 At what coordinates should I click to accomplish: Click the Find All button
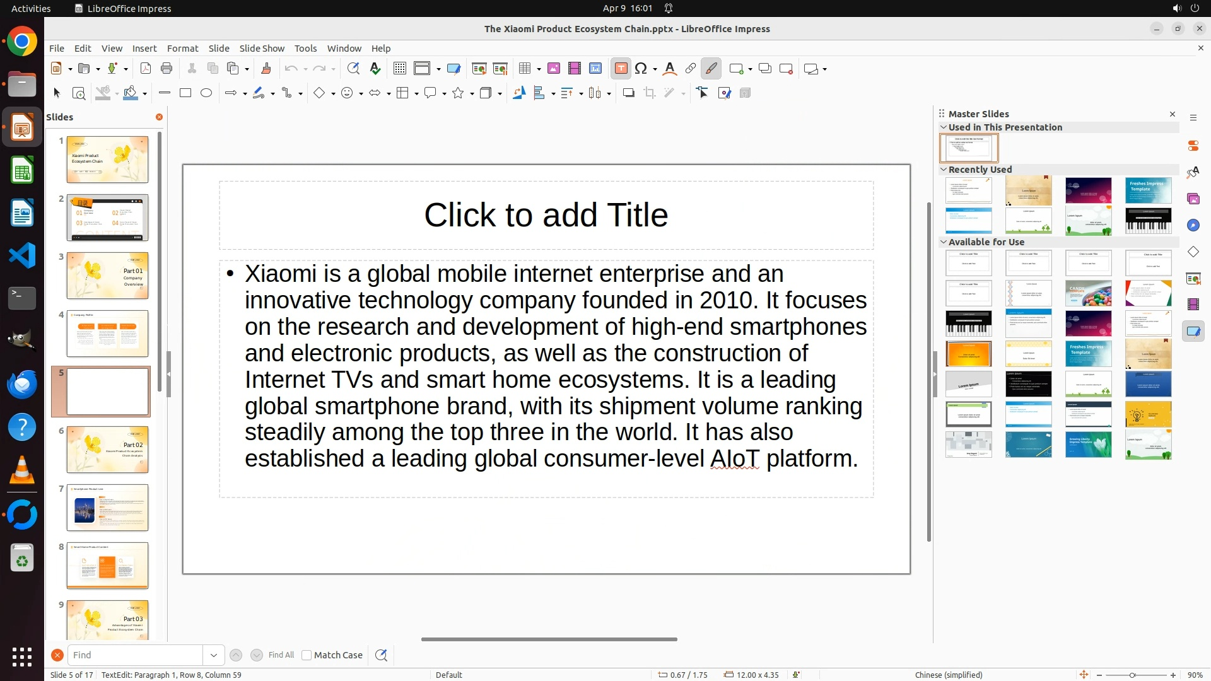click(281, 655)
